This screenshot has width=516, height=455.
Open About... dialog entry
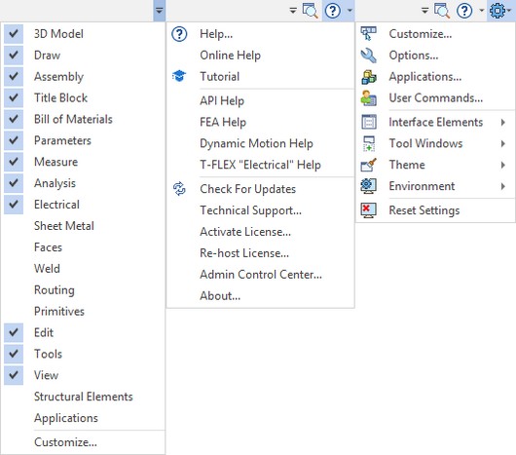click(220, 296)
